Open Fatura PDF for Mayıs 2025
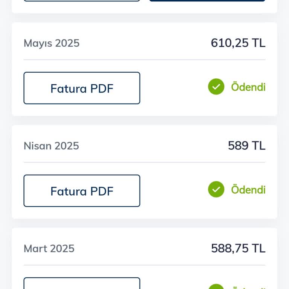The image size is (289, 289). [82, 88]
